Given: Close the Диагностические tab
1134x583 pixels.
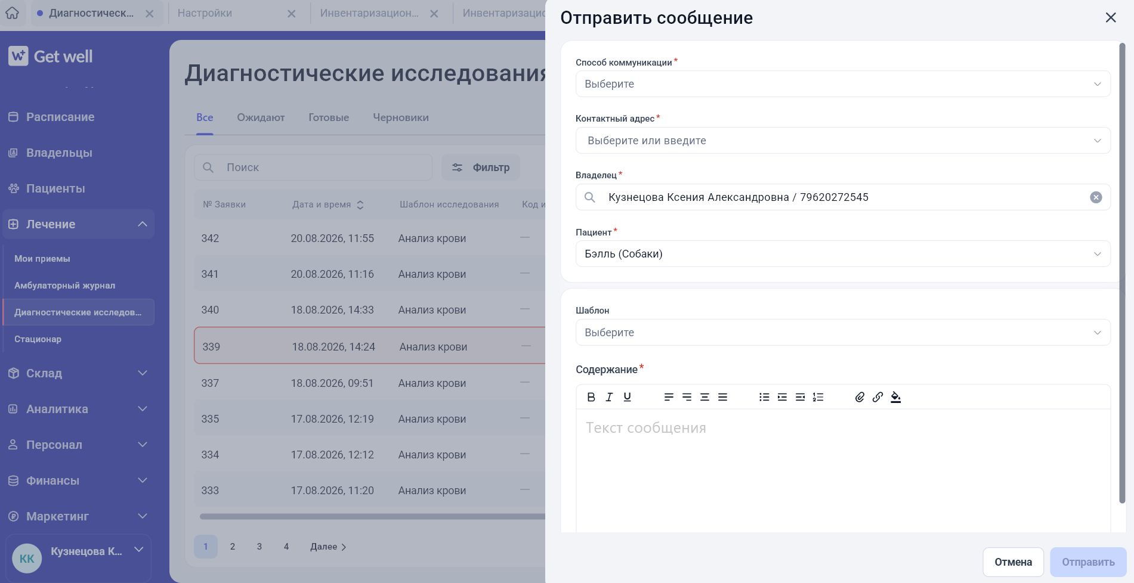Looking at the screenshot, I should (150, 14).
